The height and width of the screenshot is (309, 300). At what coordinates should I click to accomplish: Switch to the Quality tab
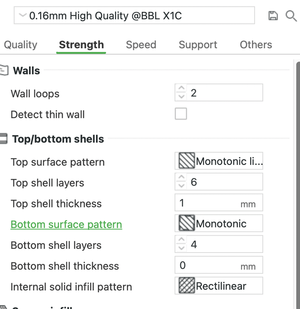pos(21,45)
